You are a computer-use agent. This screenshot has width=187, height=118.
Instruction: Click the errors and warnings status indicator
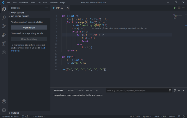[26, 116]
